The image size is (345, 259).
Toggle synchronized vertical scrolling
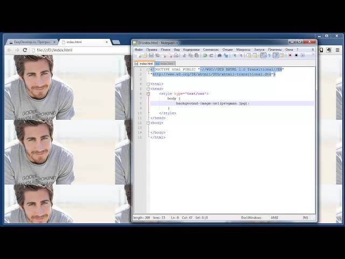(249, 56)
